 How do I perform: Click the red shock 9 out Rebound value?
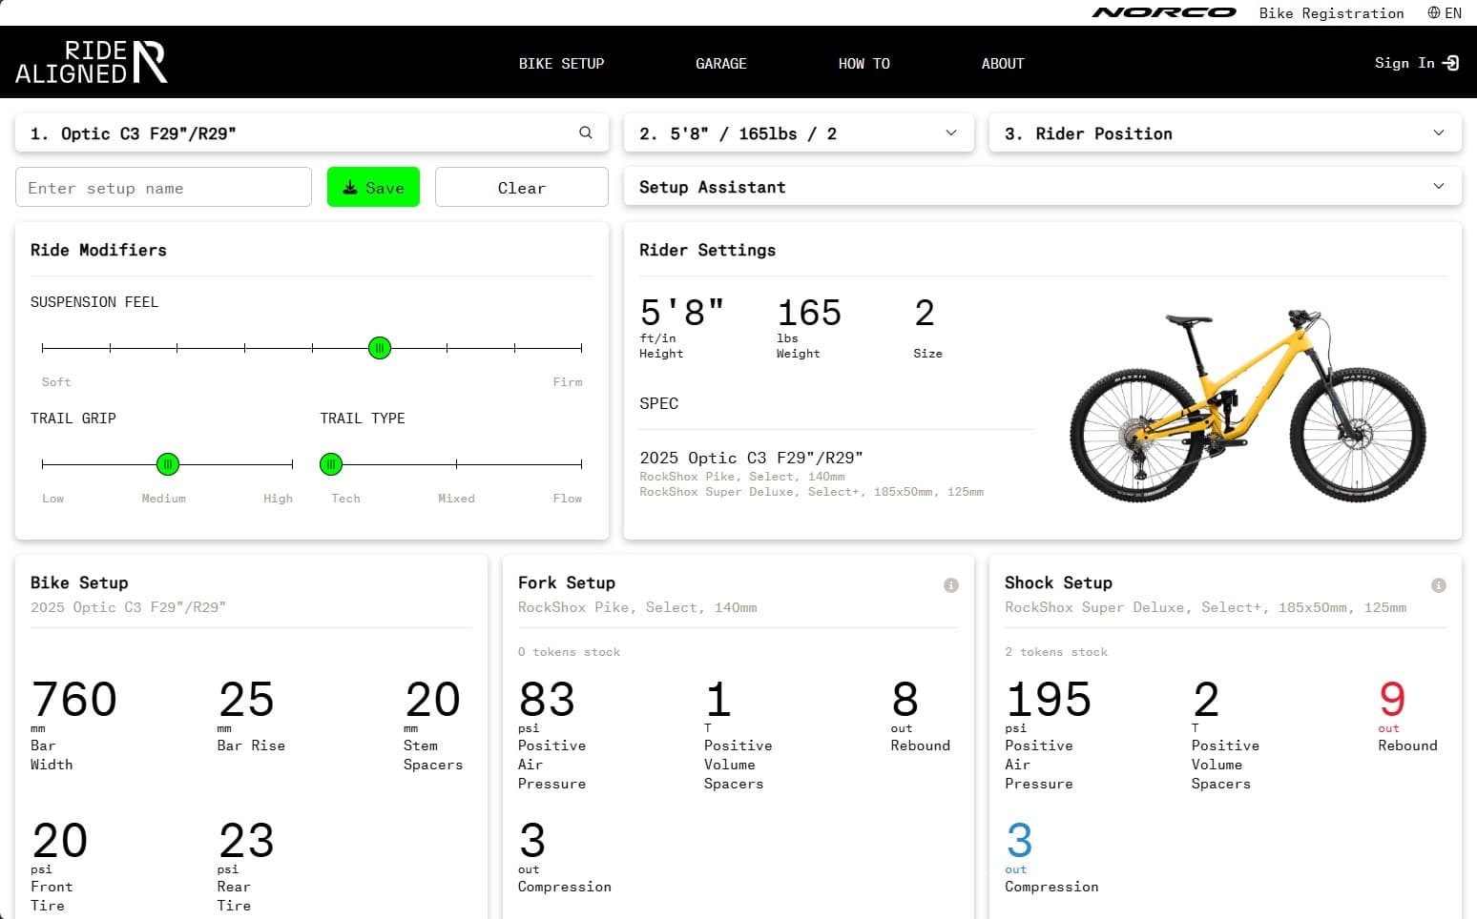pyautogui.click(x=1392, y=700)
